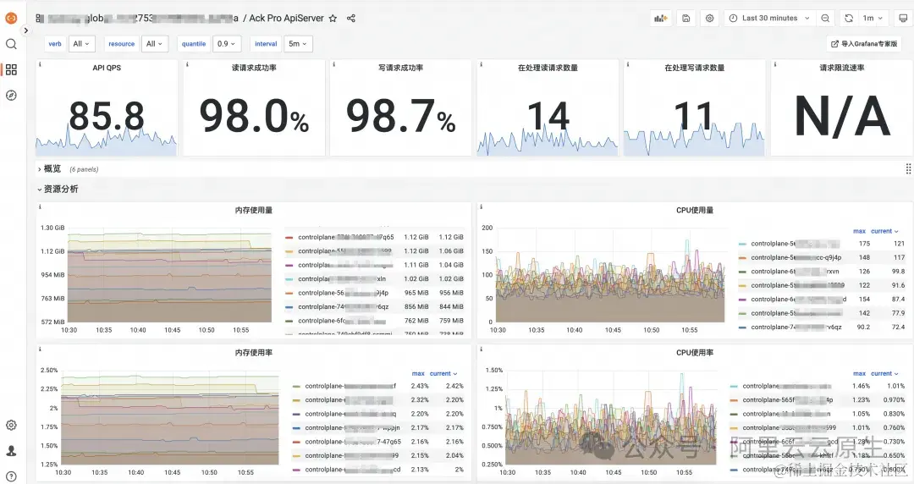This screenshot has height=484, width=914.
Task: Sort 内存使用率 legend by max column
Action: pos(418,373)
